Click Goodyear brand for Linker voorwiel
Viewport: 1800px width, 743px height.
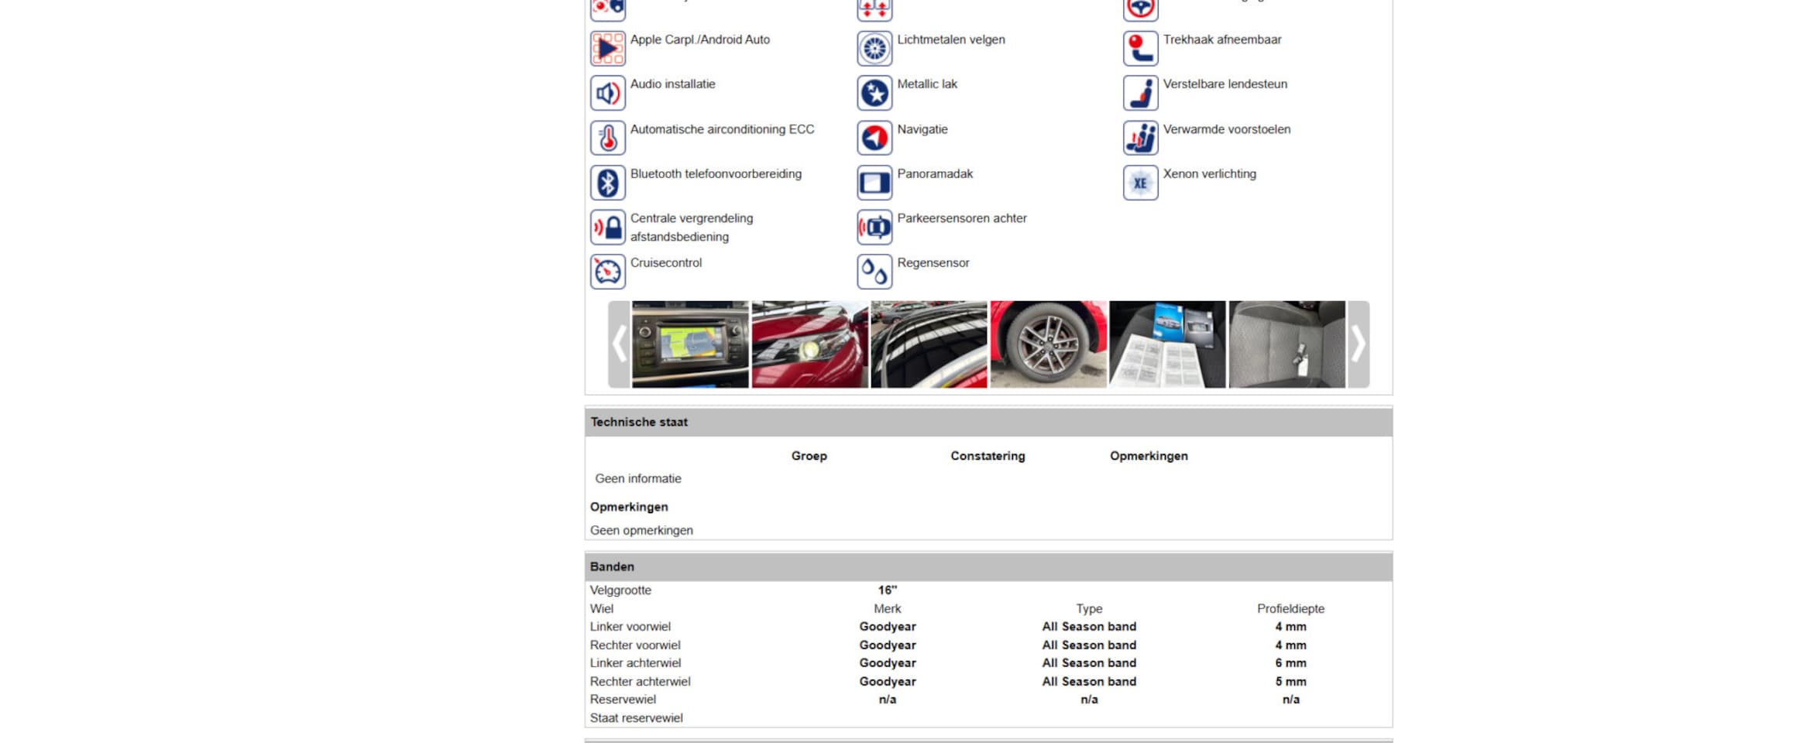point(888,626)
